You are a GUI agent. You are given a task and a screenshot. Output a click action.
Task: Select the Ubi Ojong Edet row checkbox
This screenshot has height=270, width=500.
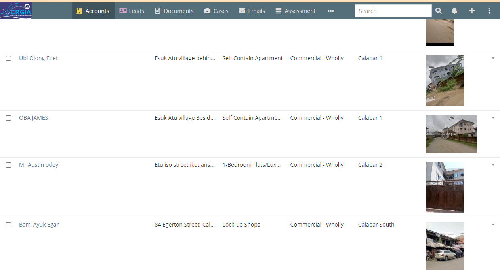[x=8, y=58]
